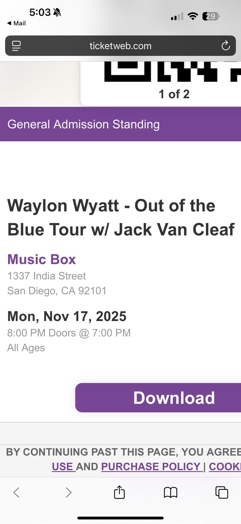Return to Mail via the status bar
The height and width of the screenshot is (524, 241).
[x=15, y=23]
